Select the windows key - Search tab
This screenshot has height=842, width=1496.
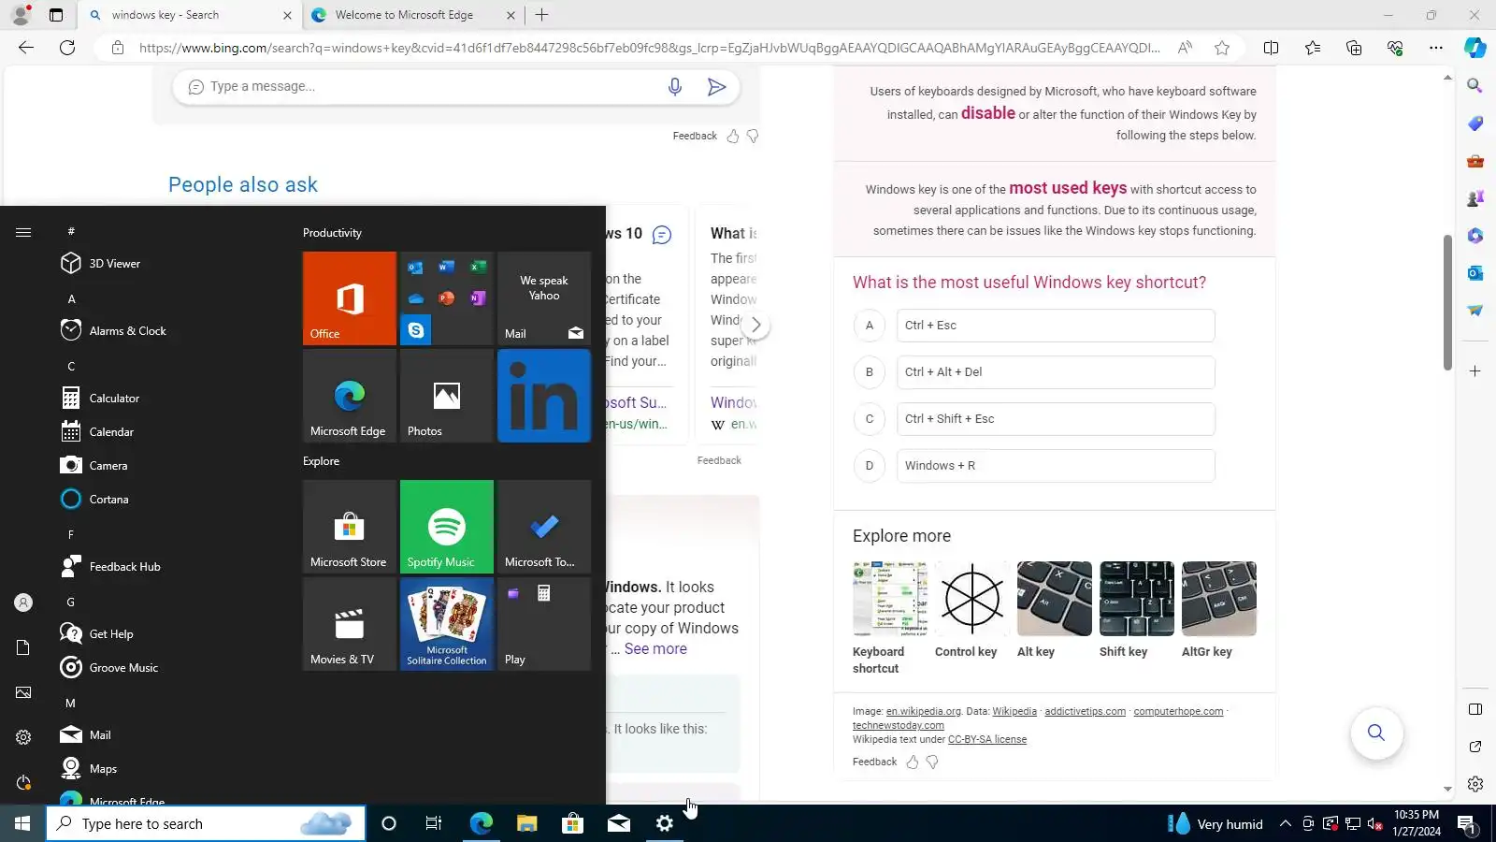[191, 15]
